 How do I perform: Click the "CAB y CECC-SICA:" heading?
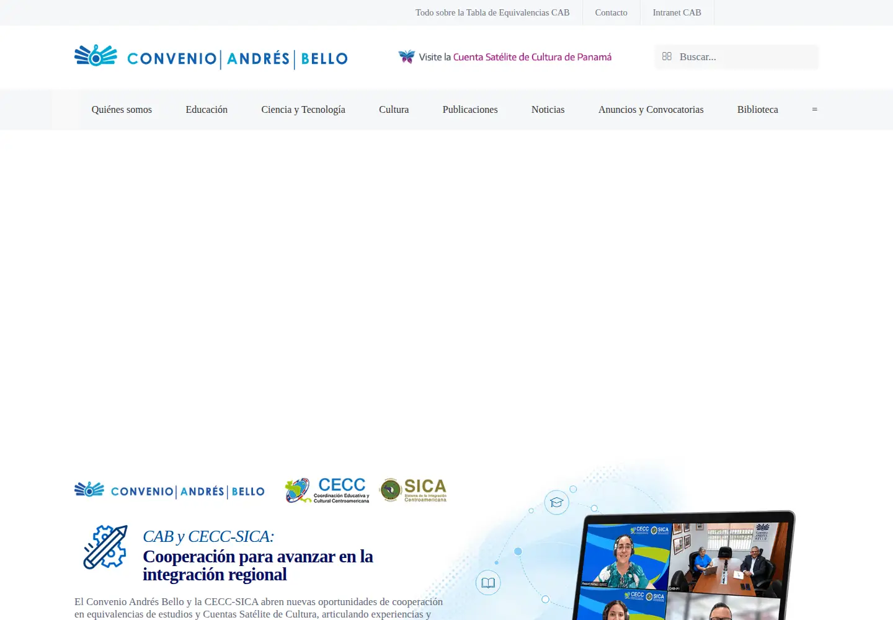[x=208, y=536]
